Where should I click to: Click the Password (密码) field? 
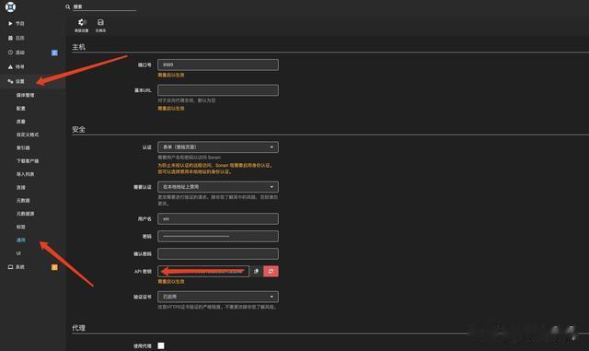(x=218, y=236)
